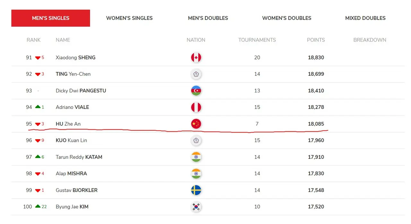Click the Points column header
Viewport: 411px width, 224px height.
pos(316,40)
